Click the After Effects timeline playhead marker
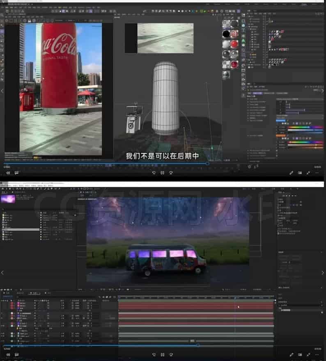This screenshot has height=361, width=326. point(235,298)
